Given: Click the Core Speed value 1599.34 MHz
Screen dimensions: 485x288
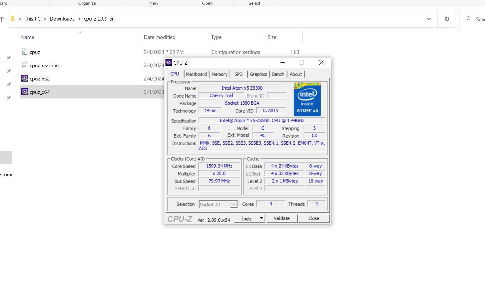Looking at the screenshot, I should 219,166.
